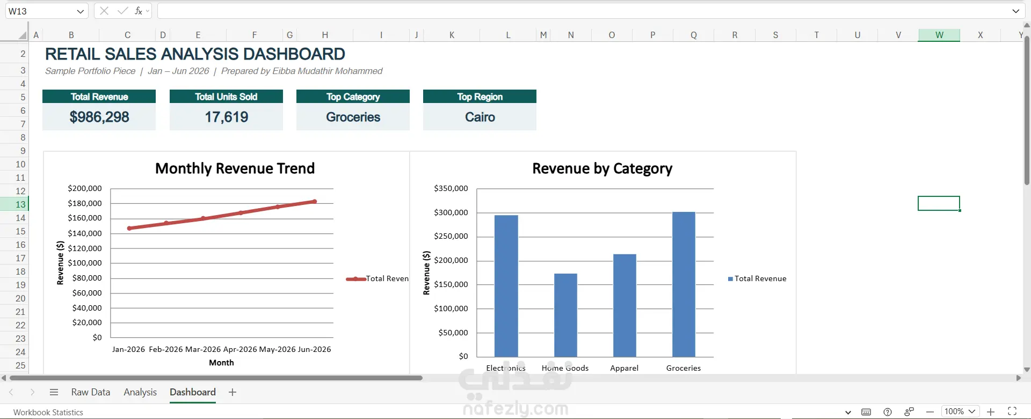Click the RETAIL SALES ANALYSIS DASHBOARD heading
The image size is (1031, 419).
195,54
